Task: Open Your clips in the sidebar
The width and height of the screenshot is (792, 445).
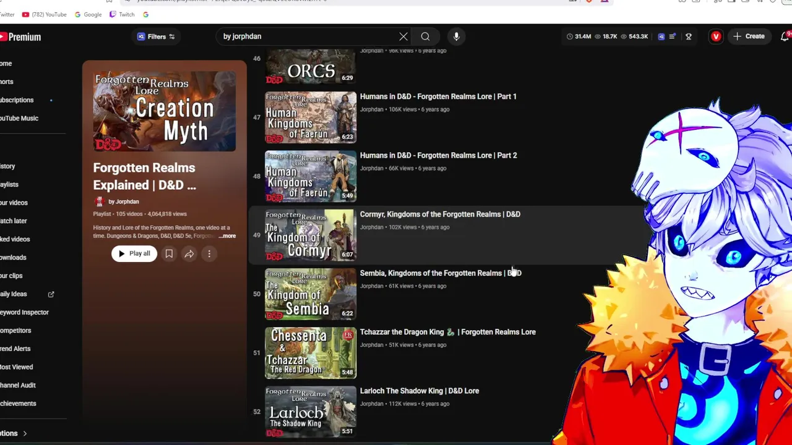Action: [11, 276]
